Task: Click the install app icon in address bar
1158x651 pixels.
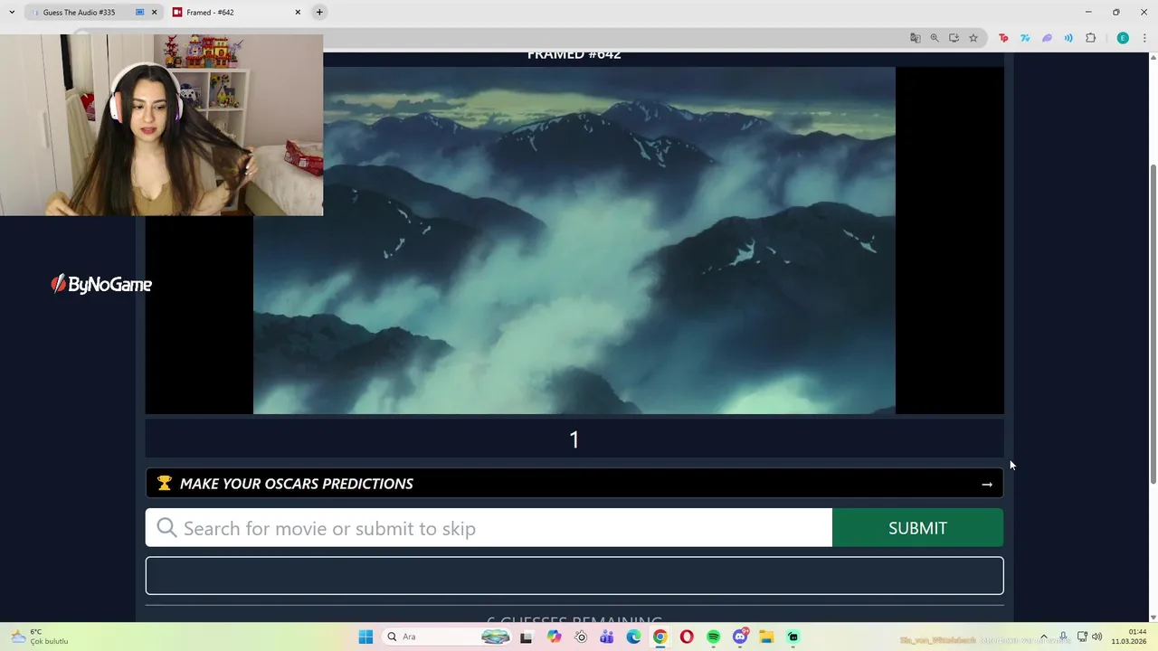Action: (x=954, y=38)
